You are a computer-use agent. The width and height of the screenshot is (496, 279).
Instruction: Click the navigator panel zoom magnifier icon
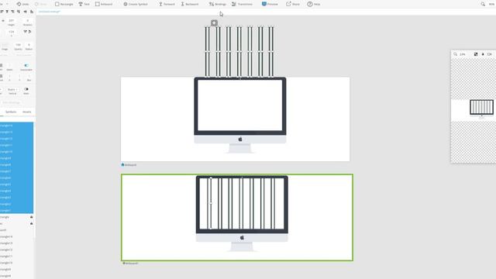pyautogui.click(x=456, y=54)
